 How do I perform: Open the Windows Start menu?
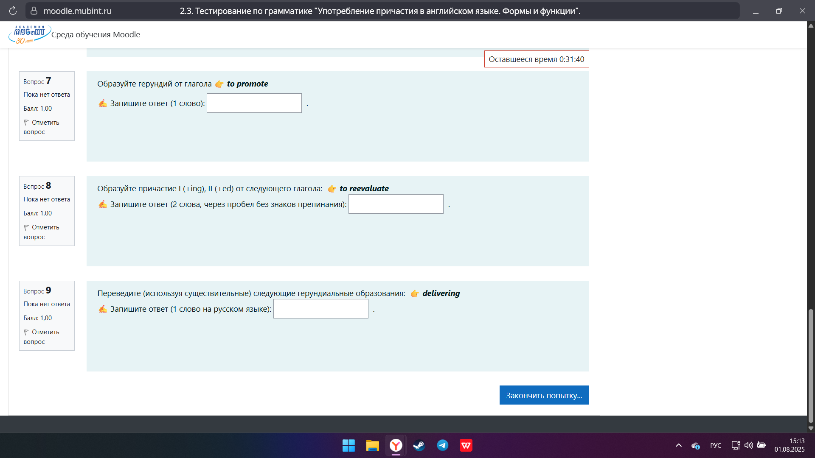click(x=348, y=445)
